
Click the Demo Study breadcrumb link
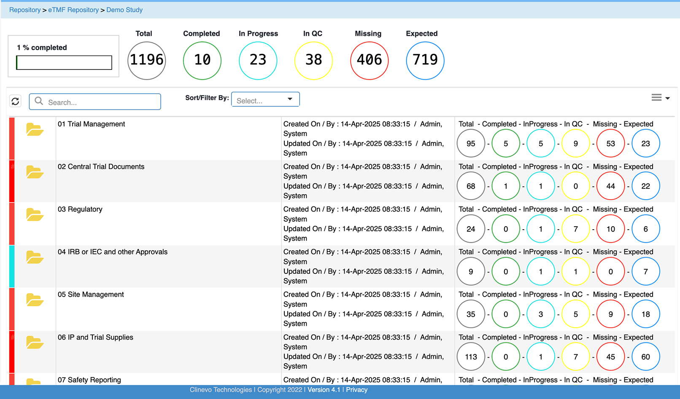pos(124,10)
